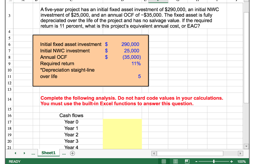Select the cell containing 290,000
This screenshot has width=260, height=164.
click(x=130, y=44)
